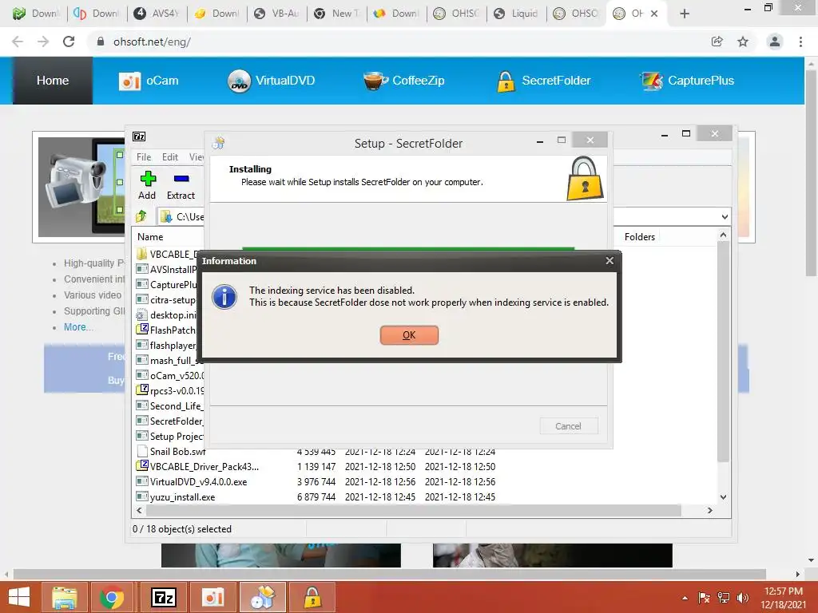818x613 pixels.
Task: Click the Folders column header in 7-Zip
Action: [640, 236]
